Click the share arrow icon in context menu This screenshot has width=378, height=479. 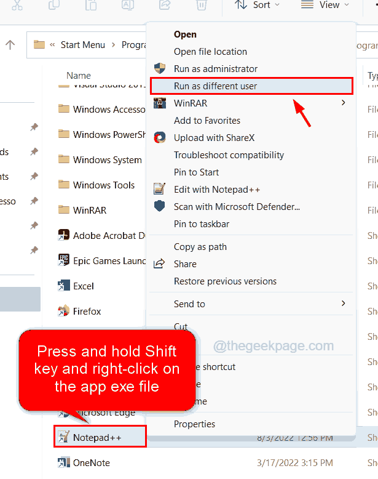click(159, 264)
